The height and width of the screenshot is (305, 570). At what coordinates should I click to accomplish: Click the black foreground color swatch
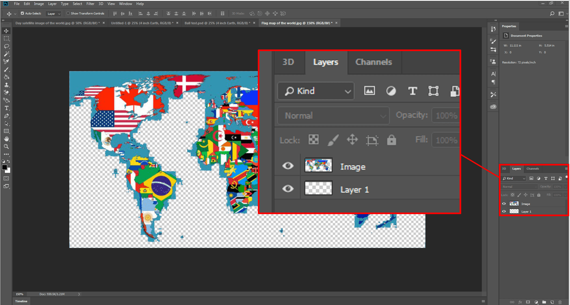coord(4,167)
